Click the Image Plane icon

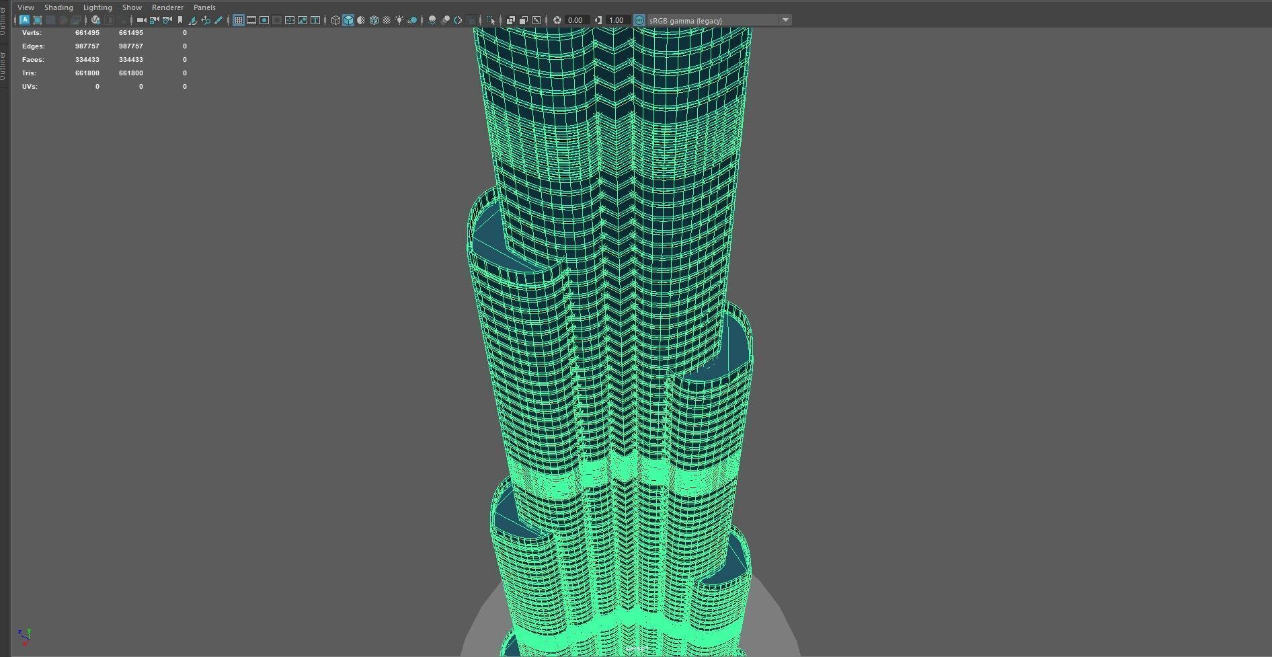[x=193, y=20]
